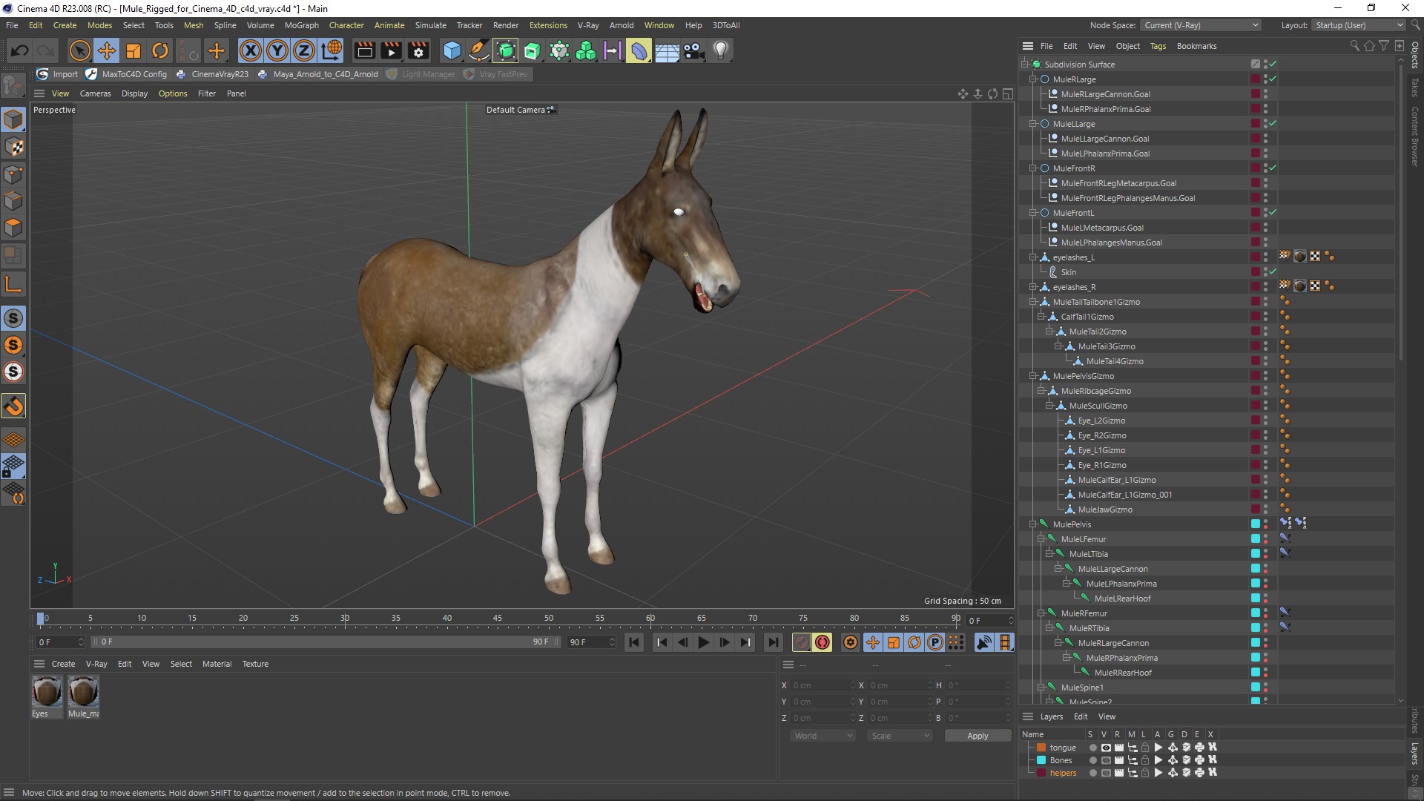Open the Character menu
This screenshot has width=1424, height=801.
(x=346, y=25)
